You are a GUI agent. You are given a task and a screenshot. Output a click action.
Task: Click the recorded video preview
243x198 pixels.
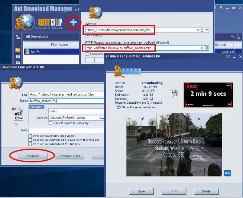point(174,145)
